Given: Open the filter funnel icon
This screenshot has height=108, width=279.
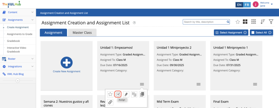Looking at the screenshot, I should point(271,22).
